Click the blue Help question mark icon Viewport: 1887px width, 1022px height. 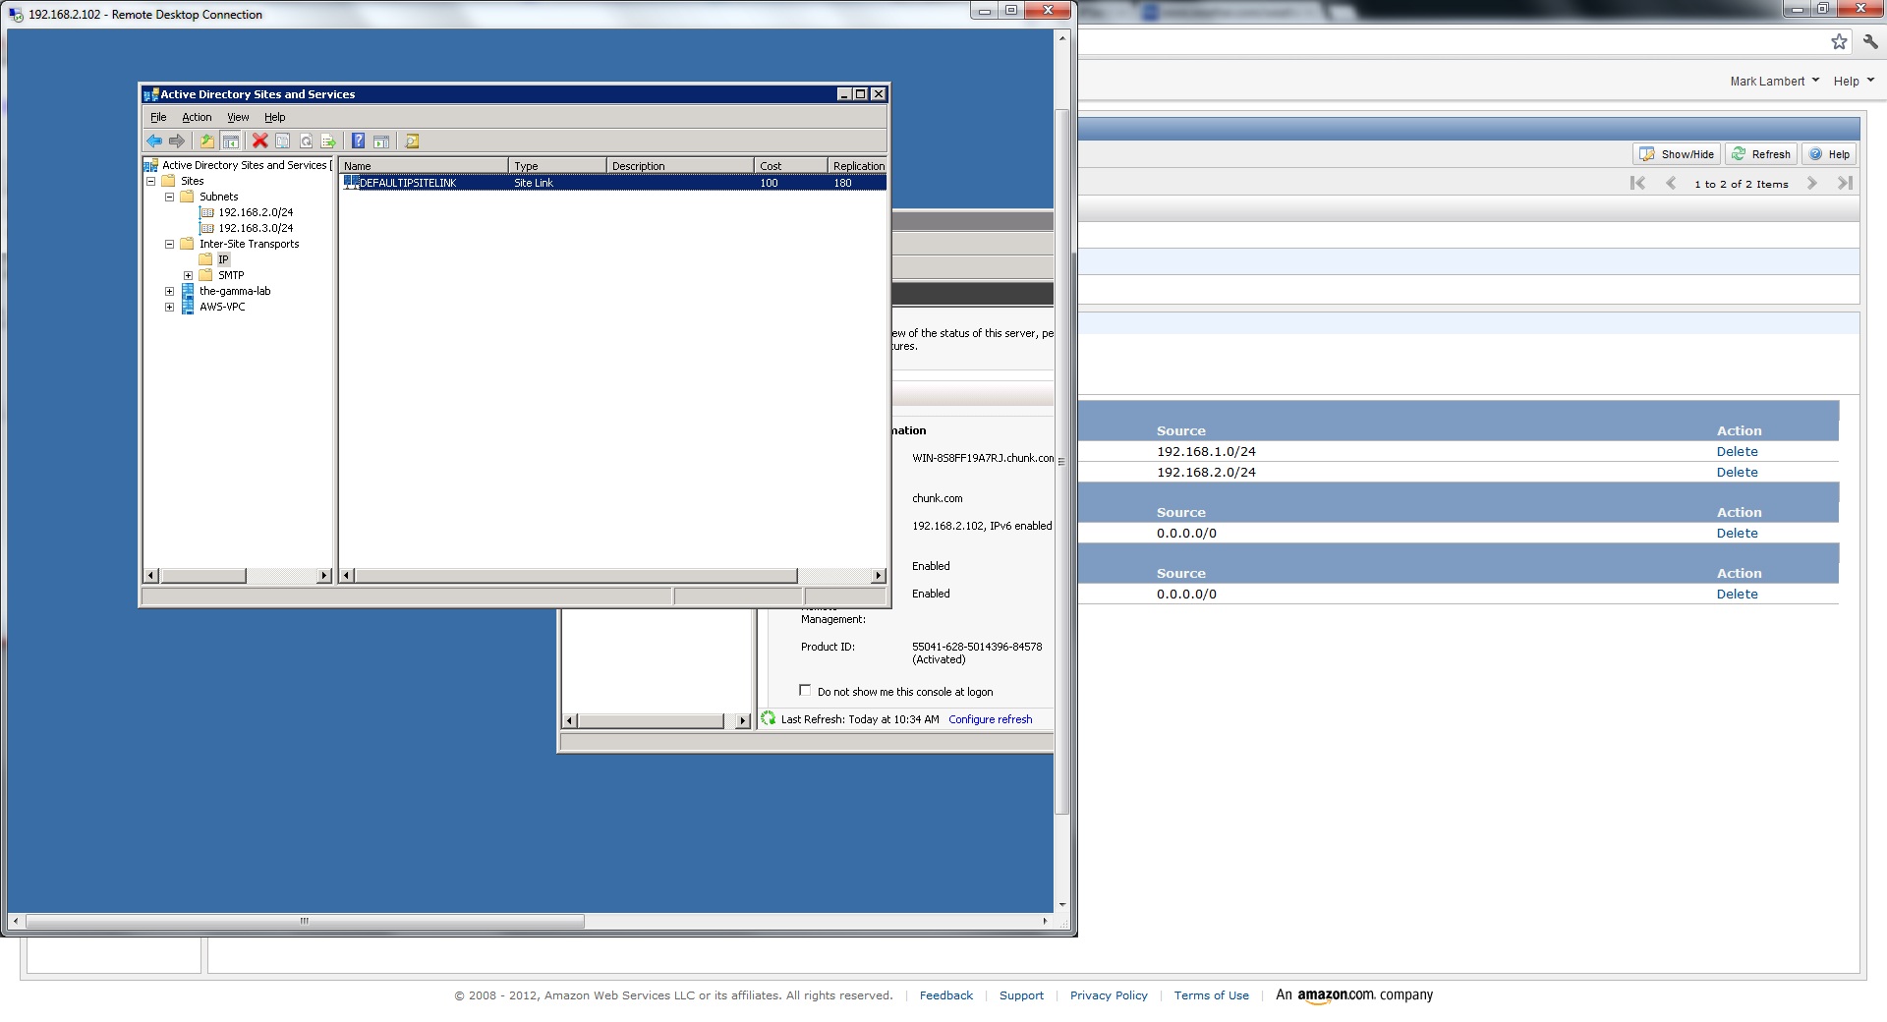click(x=359, y=142)
